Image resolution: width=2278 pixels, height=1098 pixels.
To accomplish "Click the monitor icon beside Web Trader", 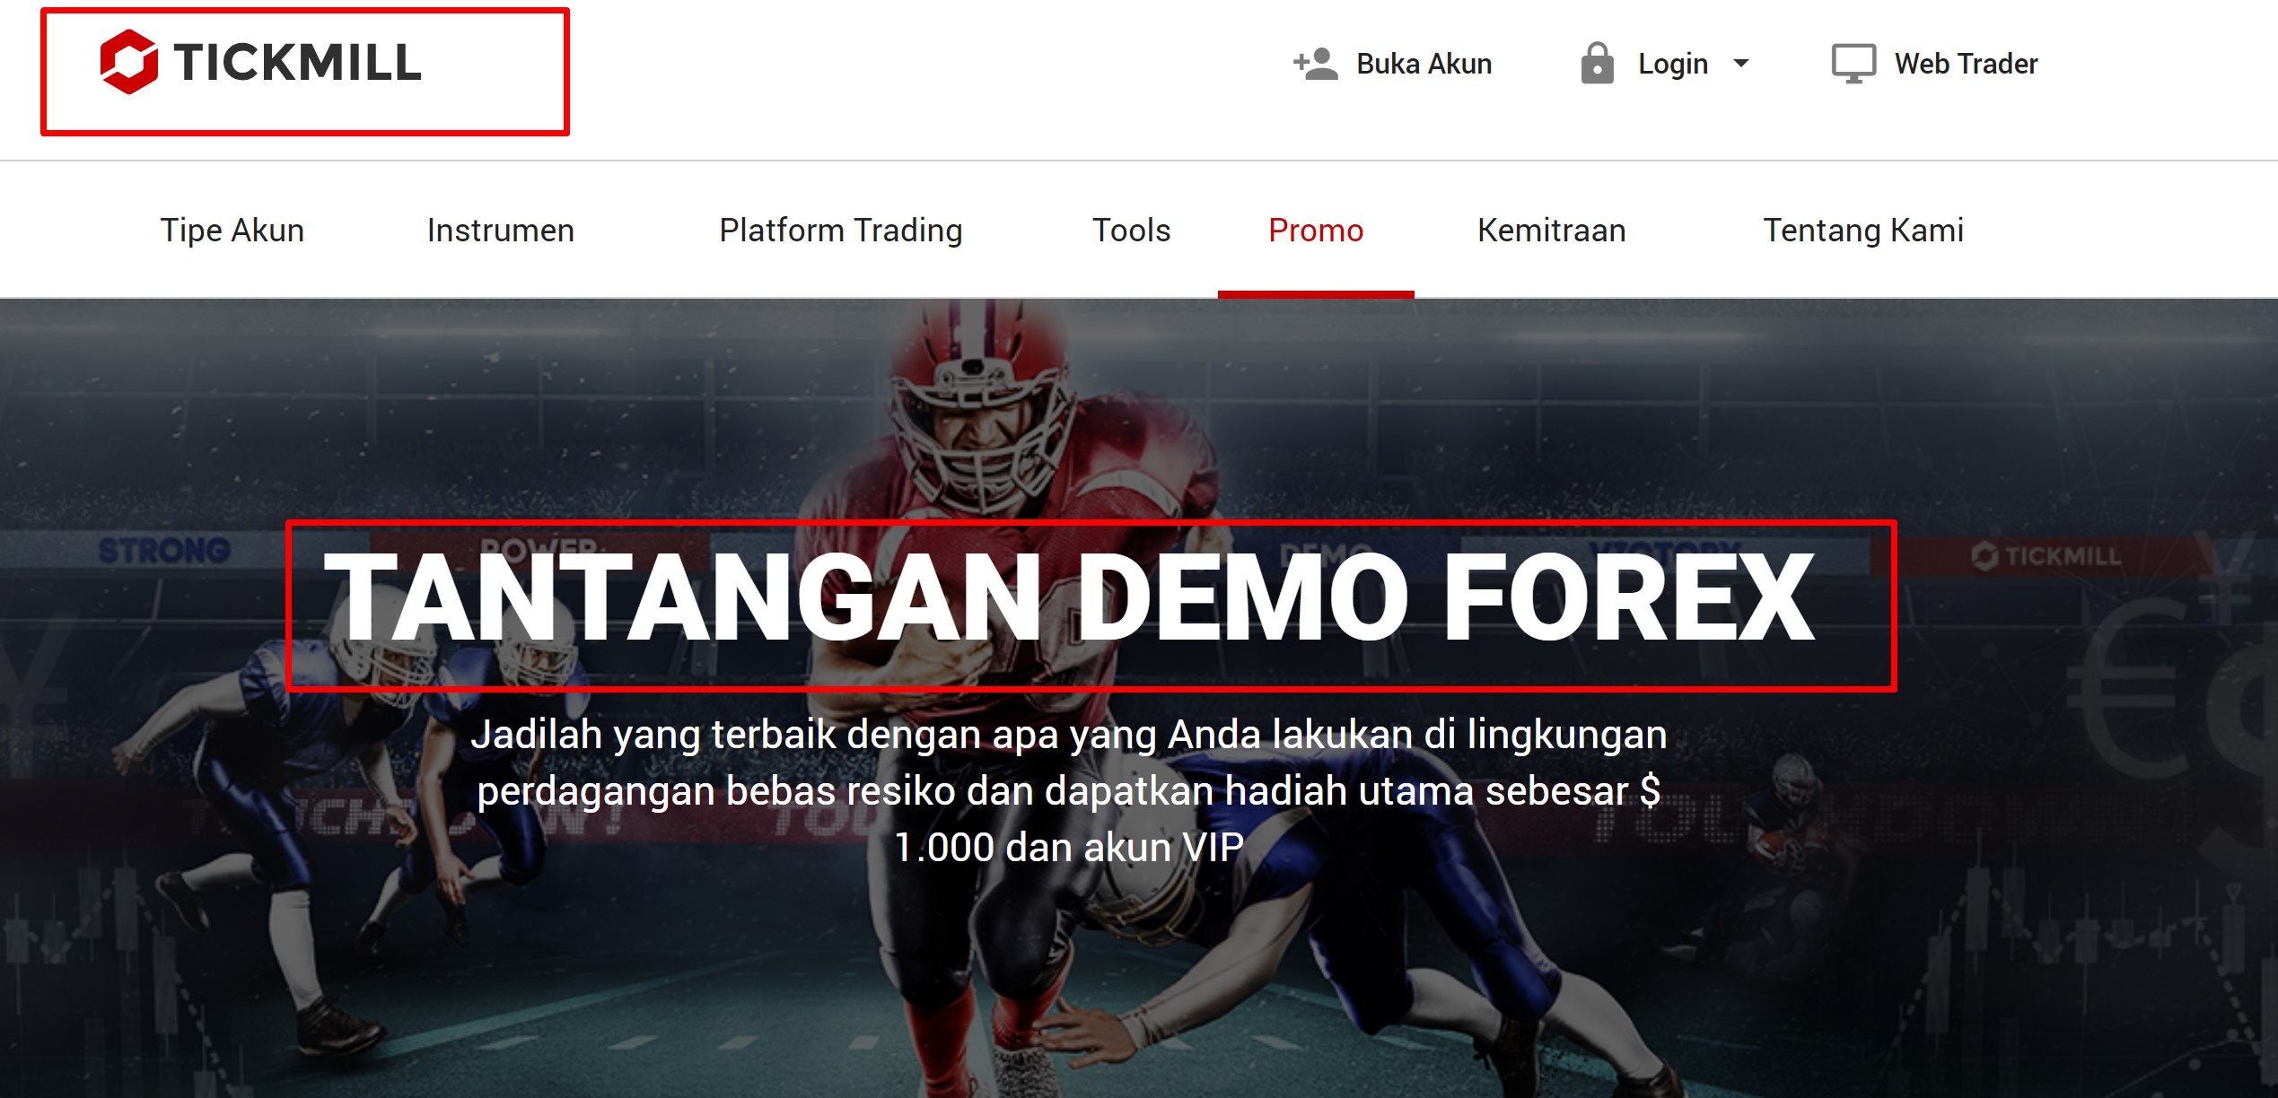I will pyautogui.click(x=1853, y=64).
